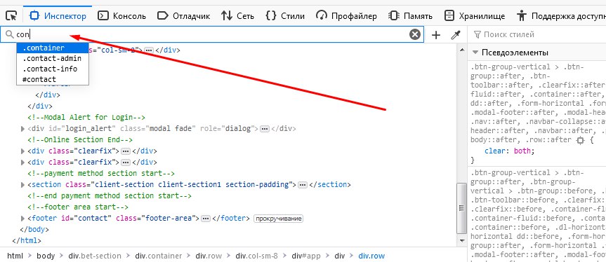Open the Профайлер tab
The height and width of the screenshot is (262, 606).
tap(346, 16)
